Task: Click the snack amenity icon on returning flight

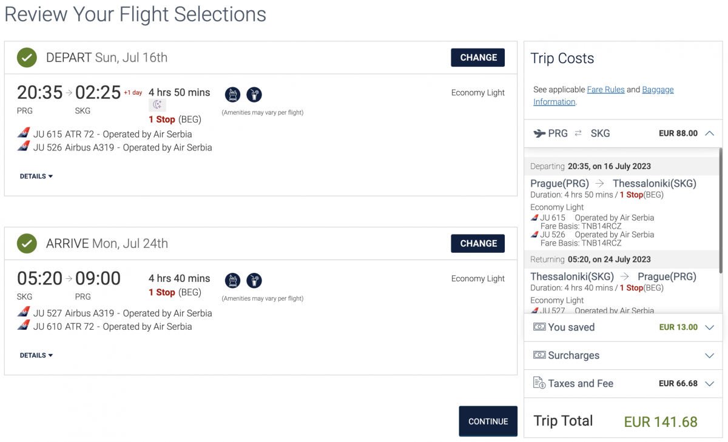Action: [x=233, y=281]
